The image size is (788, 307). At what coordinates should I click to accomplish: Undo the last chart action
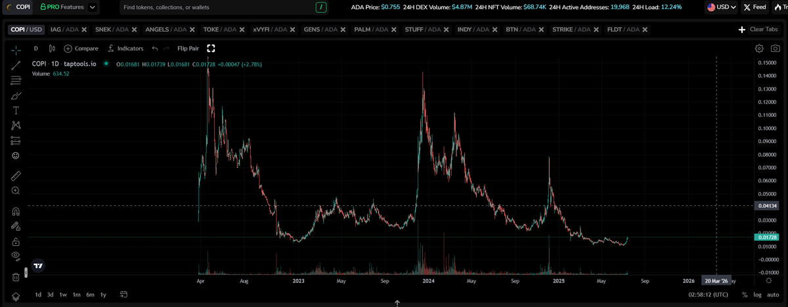[x=154, y=49]
